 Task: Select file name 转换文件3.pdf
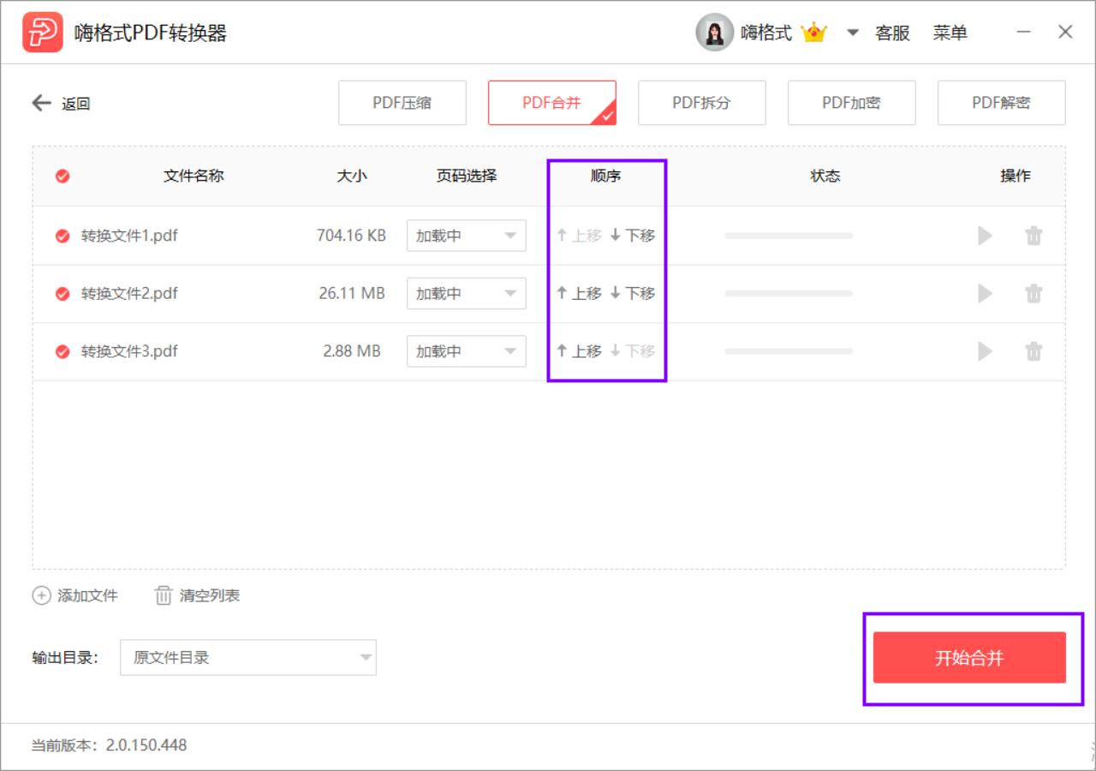(x=129, y=351)
